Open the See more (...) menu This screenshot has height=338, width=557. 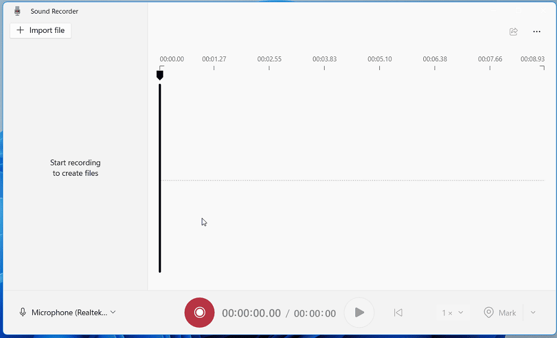pyautogui.click(x=537, y=31)
